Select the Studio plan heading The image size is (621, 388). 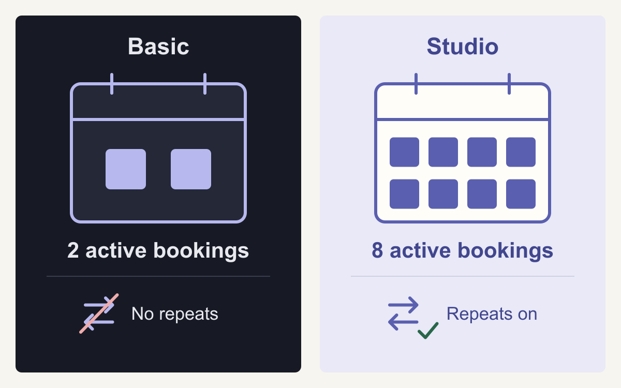[x=463, y=47]
